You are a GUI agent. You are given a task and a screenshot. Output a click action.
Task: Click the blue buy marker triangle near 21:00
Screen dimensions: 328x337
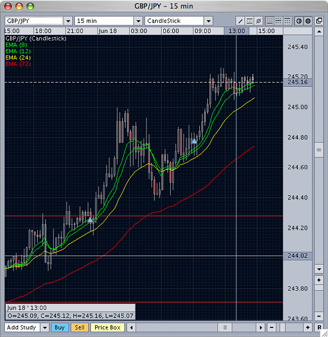(x=90, y=219)
